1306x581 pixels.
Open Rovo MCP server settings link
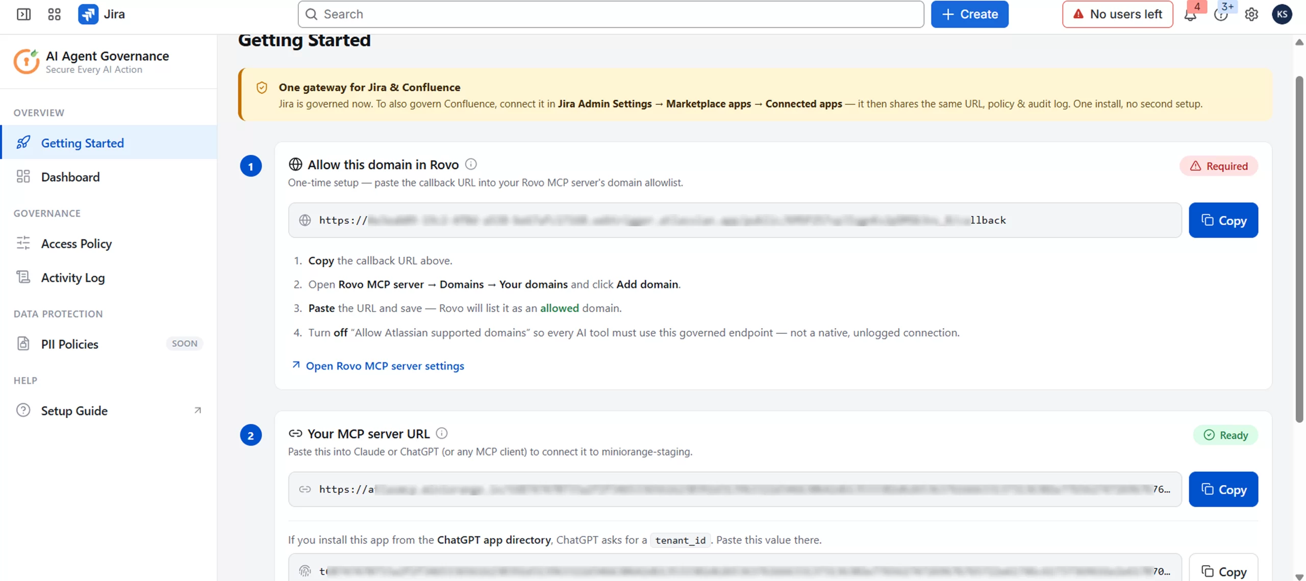click(378, 366)
